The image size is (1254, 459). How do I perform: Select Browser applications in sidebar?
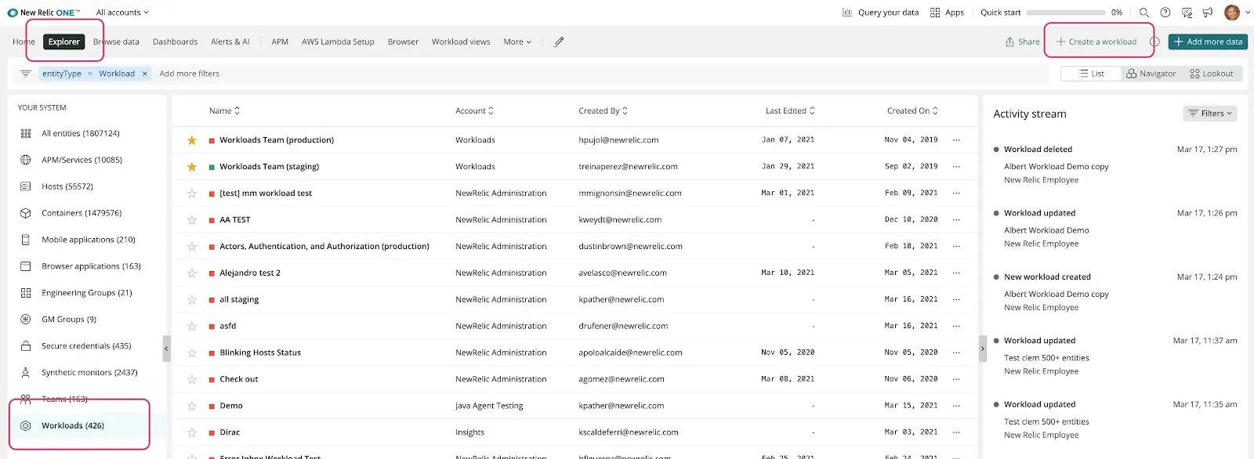pos(91,266)
